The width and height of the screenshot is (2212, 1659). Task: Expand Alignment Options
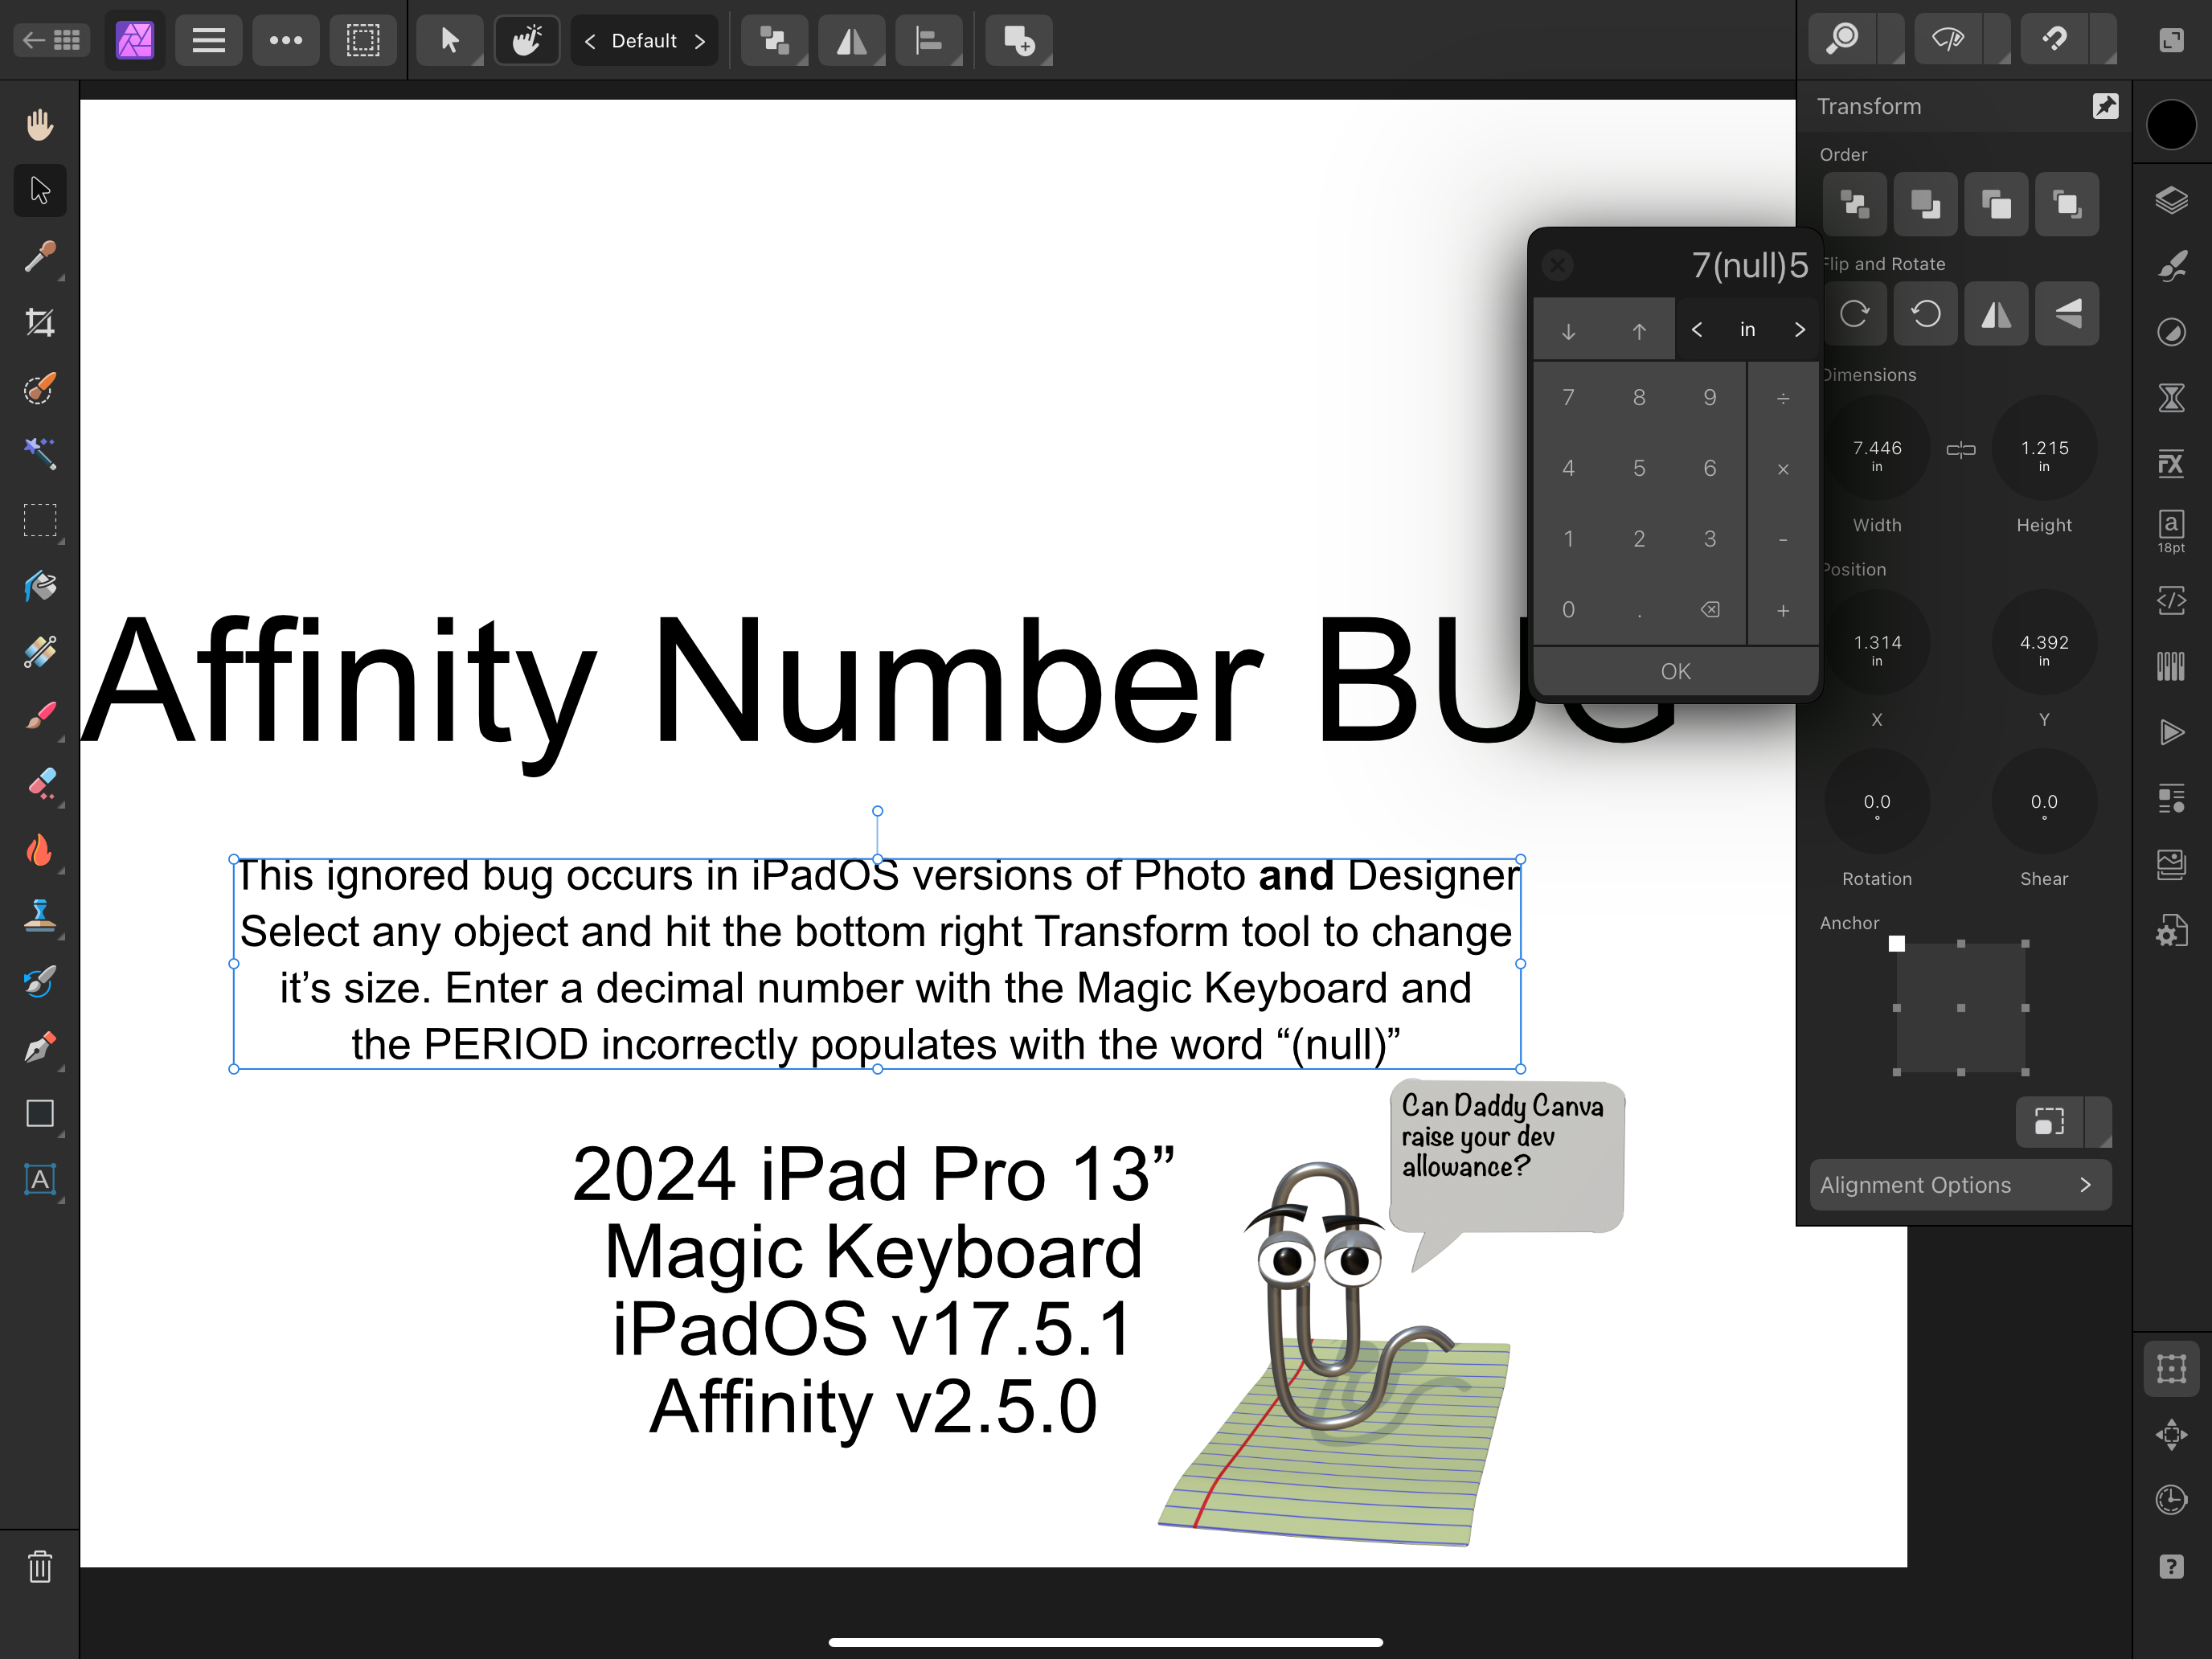1960,1185
